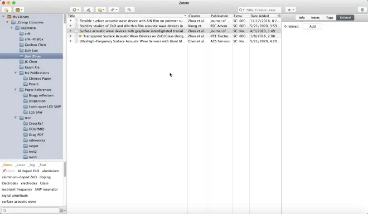
Task: Select the Bragg reflectors collection
Action: [x=41, y=95]
